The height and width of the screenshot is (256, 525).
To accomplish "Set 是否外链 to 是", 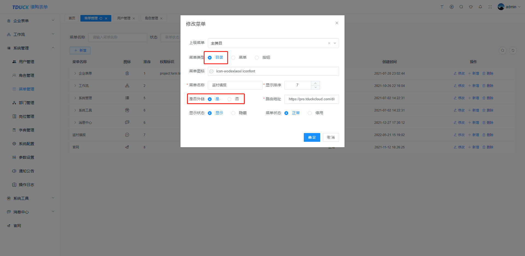I will 210,99.
